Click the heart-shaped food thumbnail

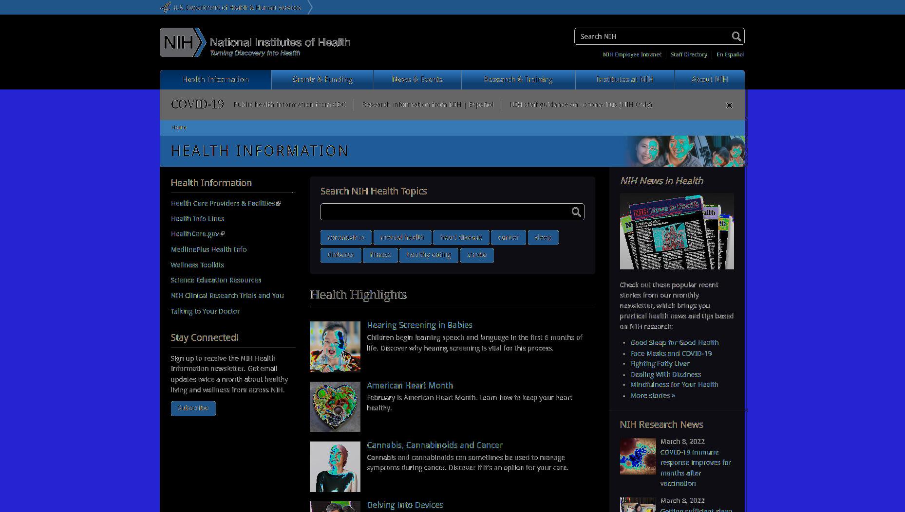click(335, 407)
